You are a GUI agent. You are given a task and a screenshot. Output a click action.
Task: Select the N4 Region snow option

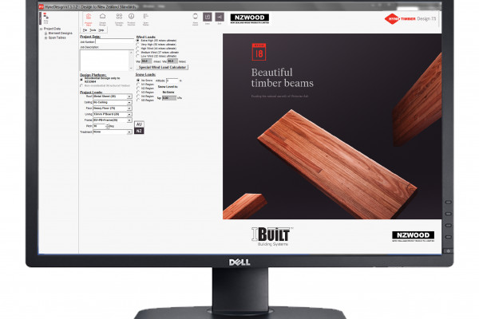coord(138,96)
